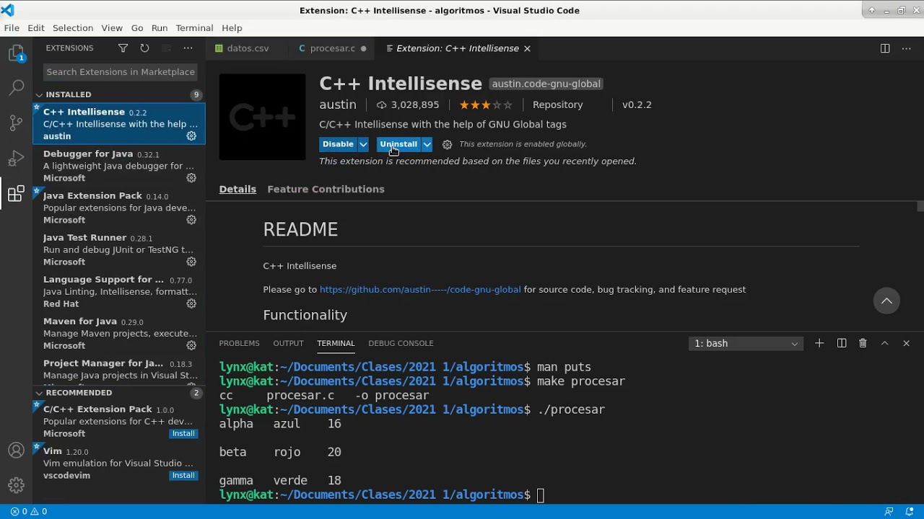This screenshot has height=519, width=924.
Task: Filter extensions with the funnel icon
Action: [123, 48]
